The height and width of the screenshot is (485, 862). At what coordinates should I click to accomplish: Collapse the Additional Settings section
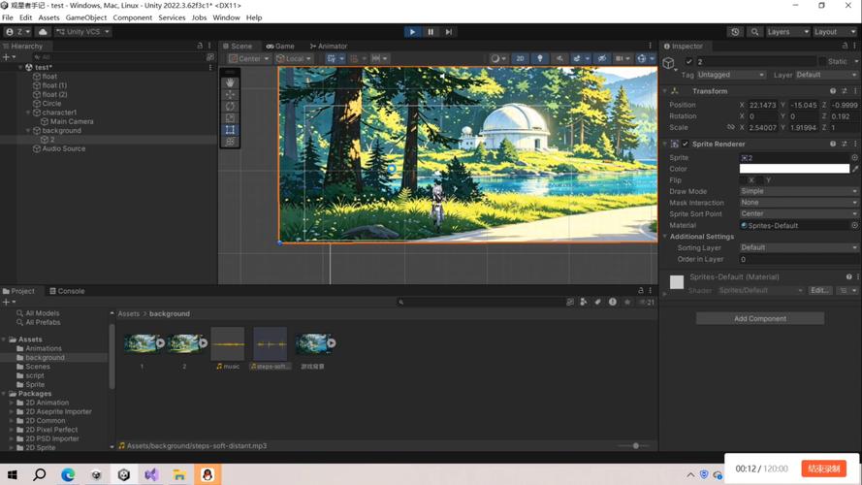665,237
